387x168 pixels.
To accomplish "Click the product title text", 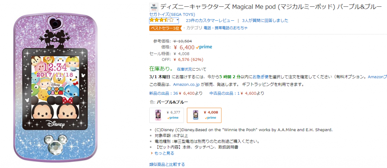I will (268, 7).
